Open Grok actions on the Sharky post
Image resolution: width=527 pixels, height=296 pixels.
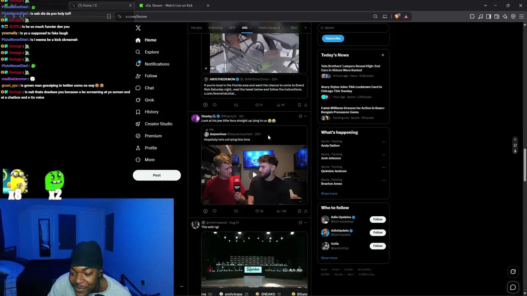click(x=300, y=116)
